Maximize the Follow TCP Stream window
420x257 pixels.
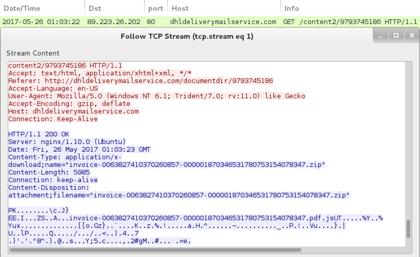[396, 36]
